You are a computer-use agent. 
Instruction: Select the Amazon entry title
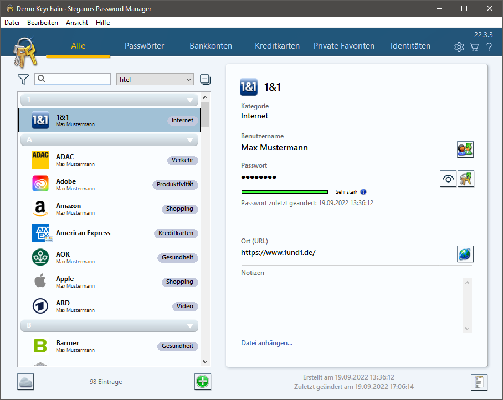(68, 206)
